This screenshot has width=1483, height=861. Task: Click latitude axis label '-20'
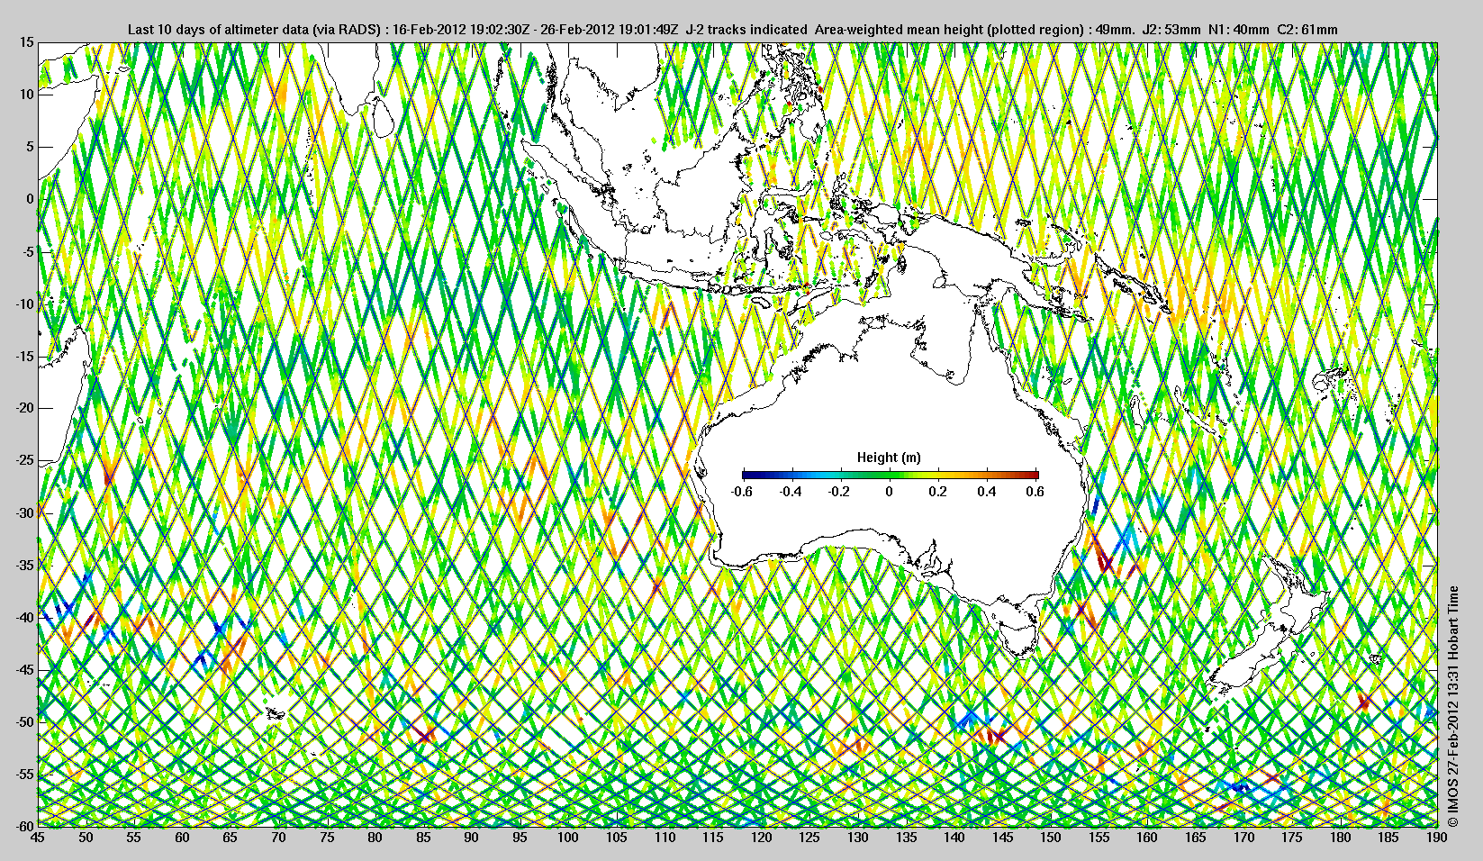pyautogui.click(x=24, y=408)
